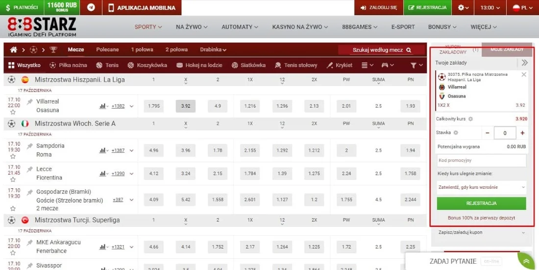The width and height of the screenshot is (539, 270).
Task: Open the NA ŻYWO menu
Action: 192,27
